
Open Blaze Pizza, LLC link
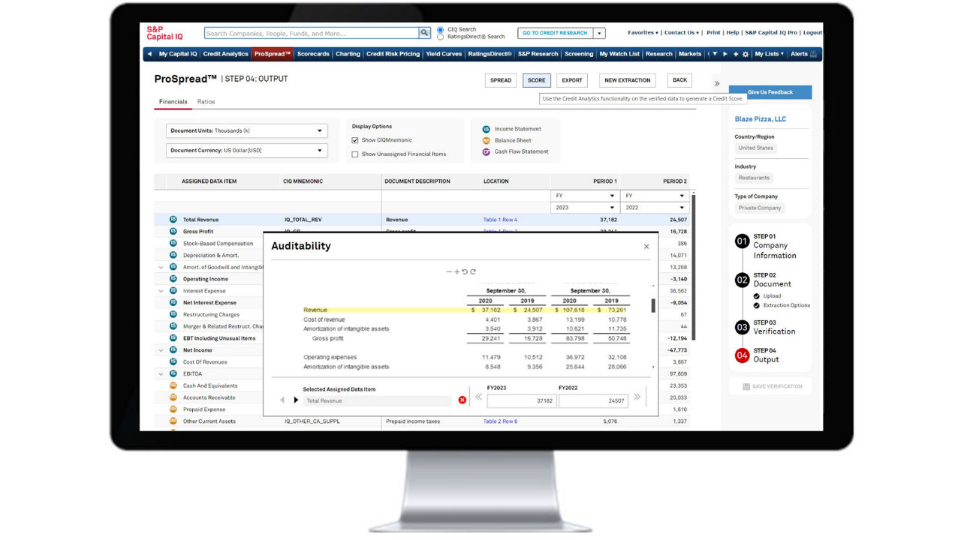(761, 119)
